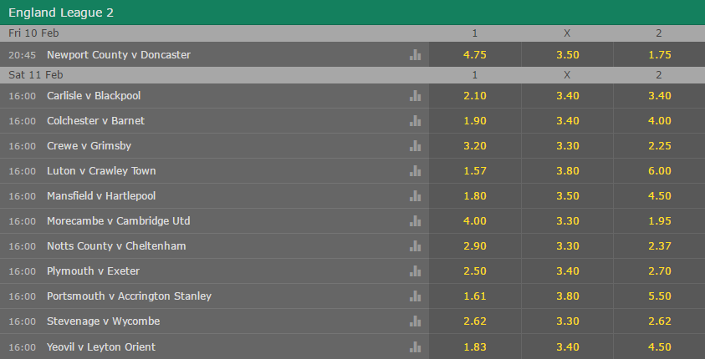Open Mansfield v Hartlepool match link
Image resolution: width=705 pixels, height=359 pixels.
click(101, 196)
